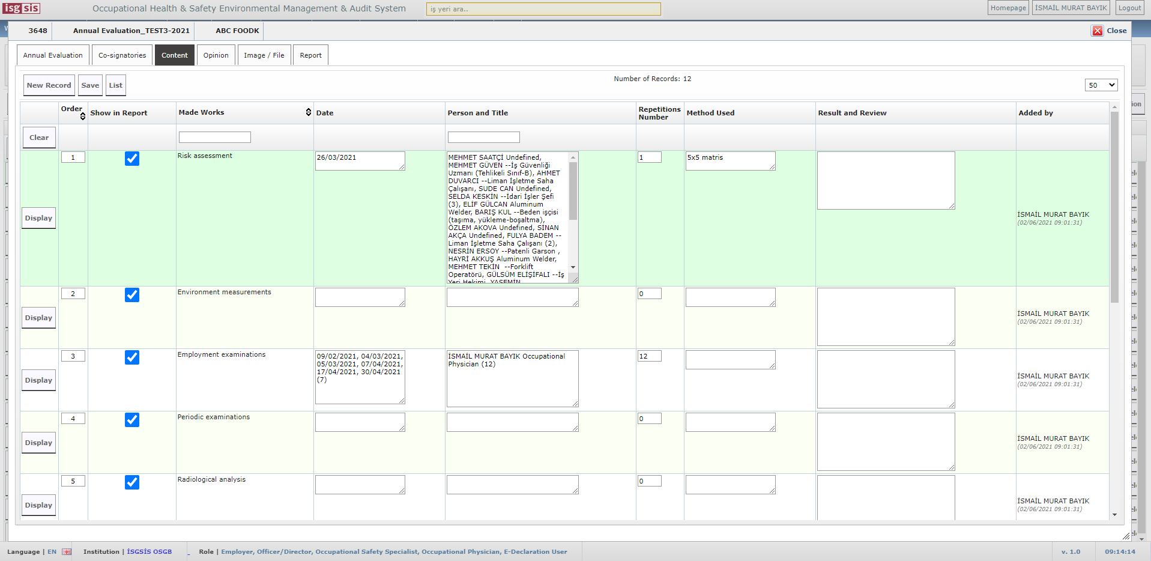Sort by Order column arrows
Screen dimensions: 1151x561
83,116
